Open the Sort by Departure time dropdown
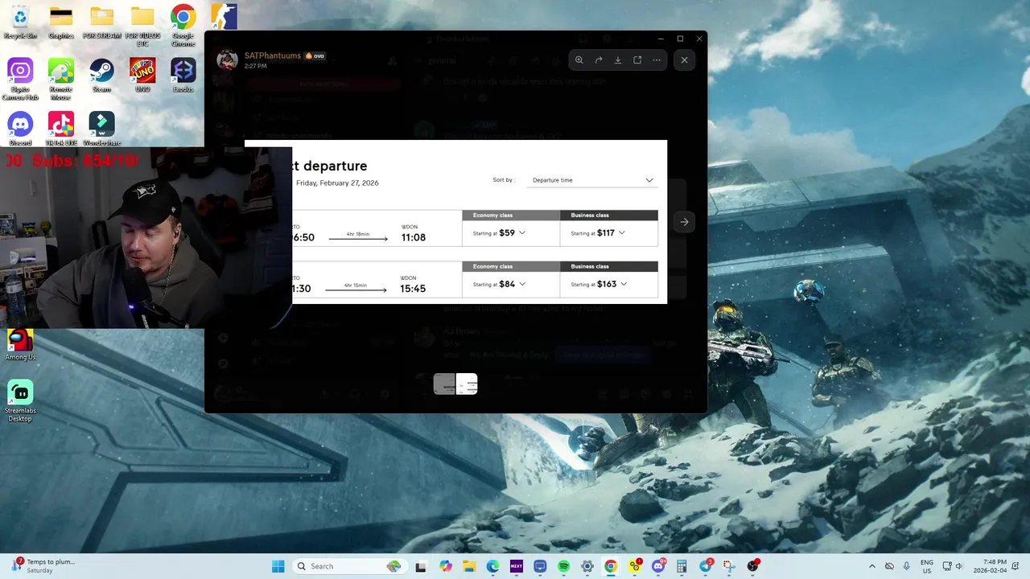 [x=592, y=180]
